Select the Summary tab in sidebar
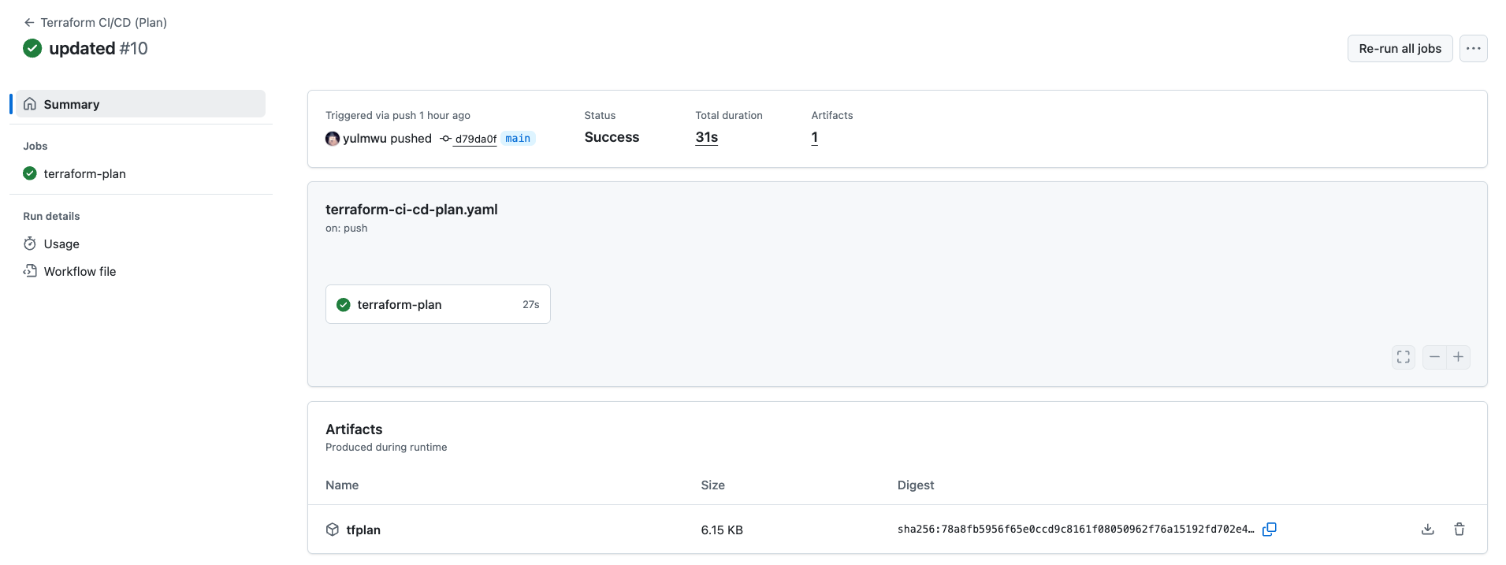This screenshot has width=1506, height=565. (140, 104)
